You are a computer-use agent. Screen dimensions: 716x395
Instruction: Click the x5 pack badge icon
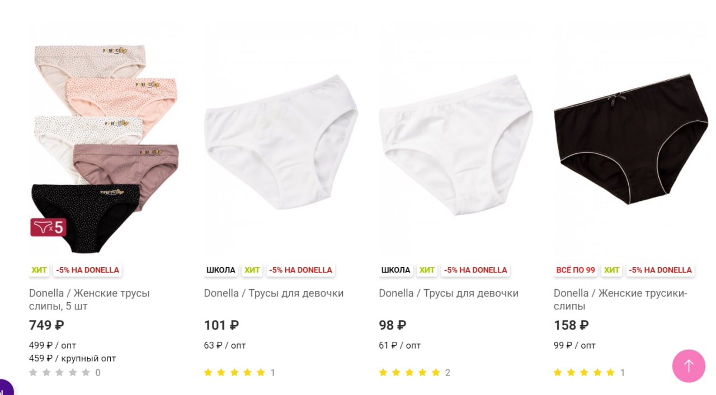coord(48,227)
